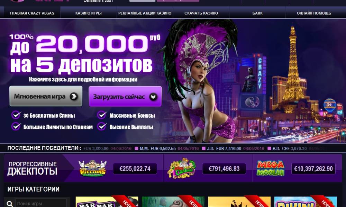Go to Главная Crazy Vegas tab
This screenshot has width=346, height=207.
[32, 13]
